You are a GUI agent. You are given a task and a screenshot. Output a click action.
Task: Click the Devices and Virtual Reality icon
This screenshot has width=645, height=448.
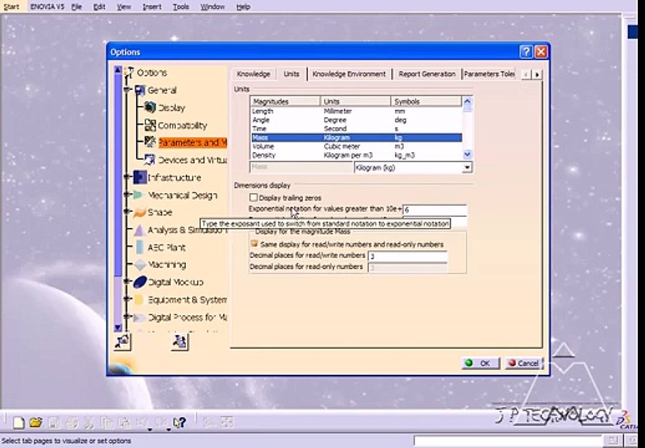click(x=150, y=160)
